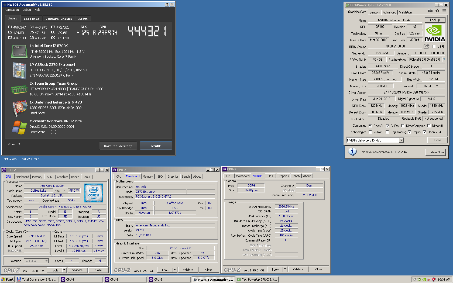Viewport: 453px width, 283px height.
Task: Switch to the Sensors tab in GPU-Z
Action: 375,12
